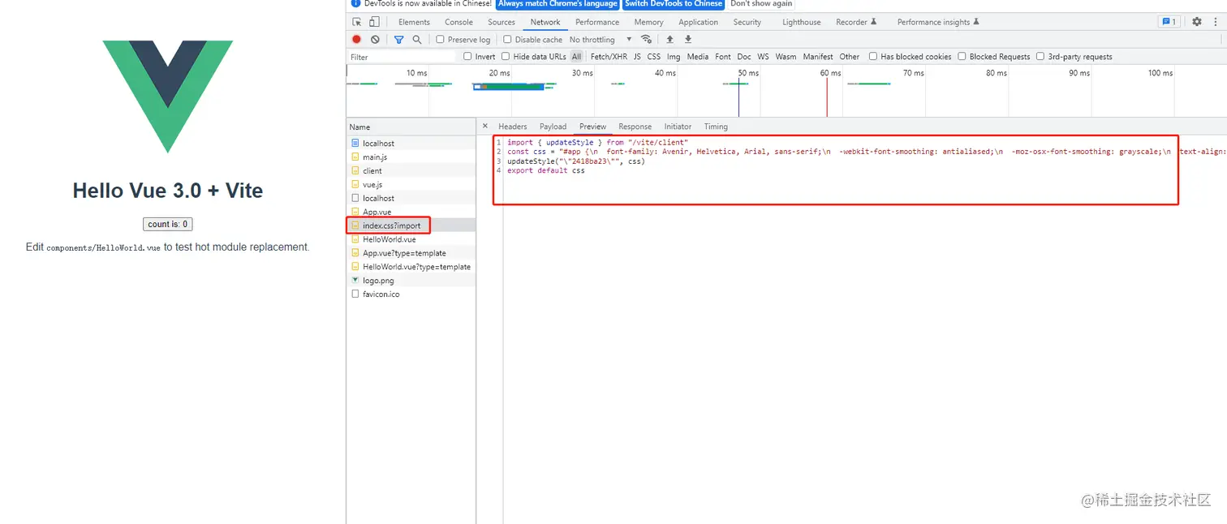
Task: Click the export HAR download arrow
Action: [688, 39]
